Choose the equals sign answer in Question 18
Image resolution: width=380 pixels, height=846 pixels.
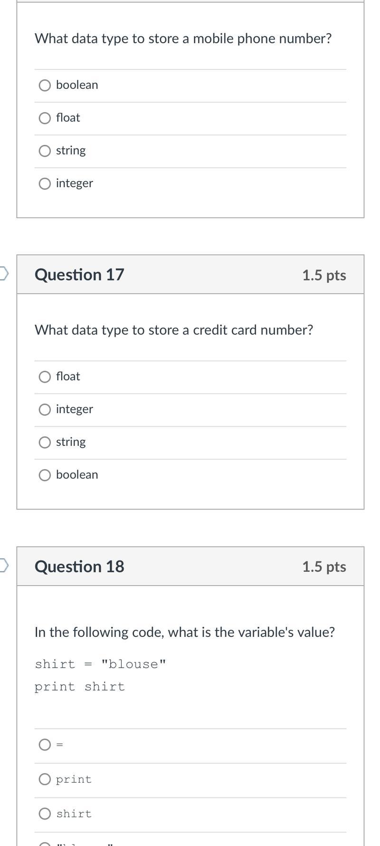(x=45, y=744)
